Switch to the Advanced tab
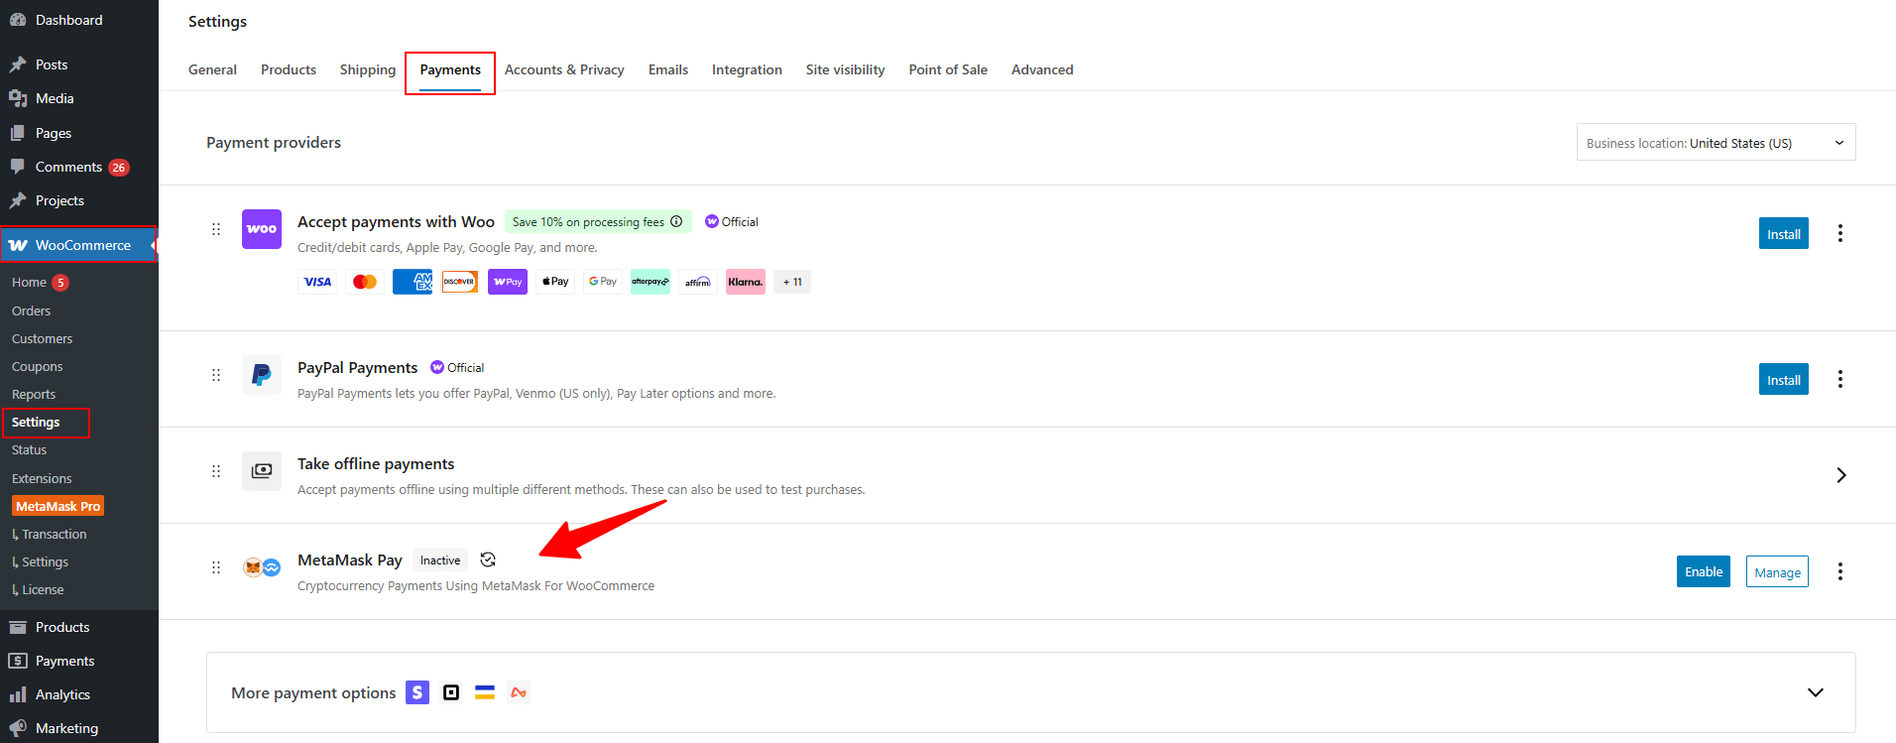1896x743 pixels. tap(1042, 69)
